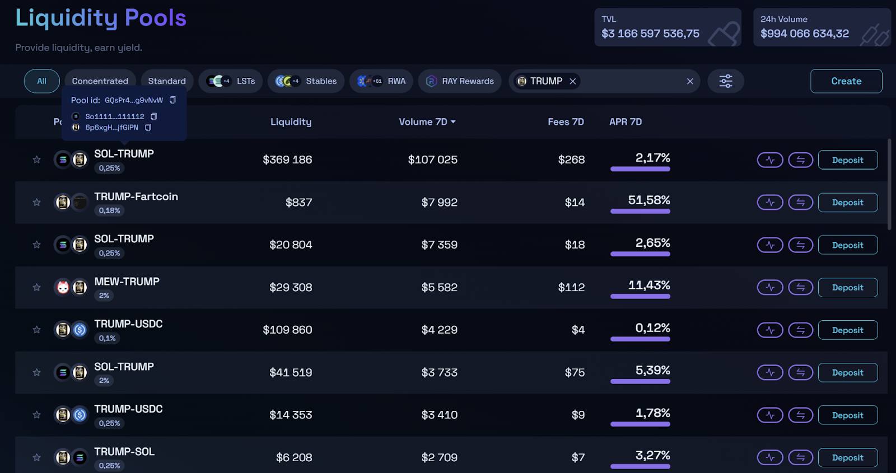Open the filter settings sliders icon

coord(725,81)
